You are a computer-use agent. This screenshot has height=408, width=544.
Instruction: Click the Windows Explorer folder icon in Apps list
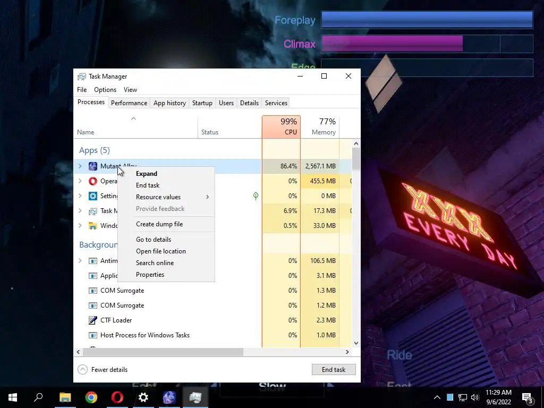tap(92, 226)
